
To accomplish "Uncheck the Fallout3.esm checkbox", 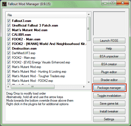I will point(9,21).
